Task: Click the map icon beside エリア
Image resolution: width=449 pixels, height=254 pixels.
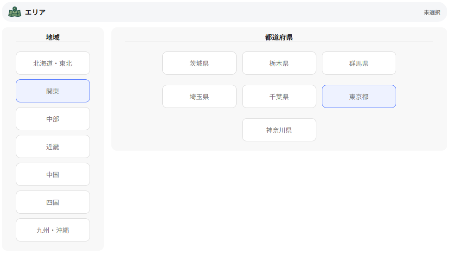Action: 15,12
